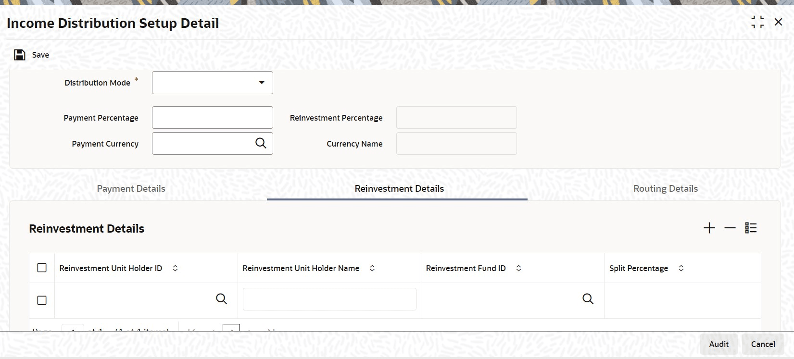This screenshot has height=359, width=794.
Task: Tick the first reinvestment row checkbox
Action: coord(42,300)
